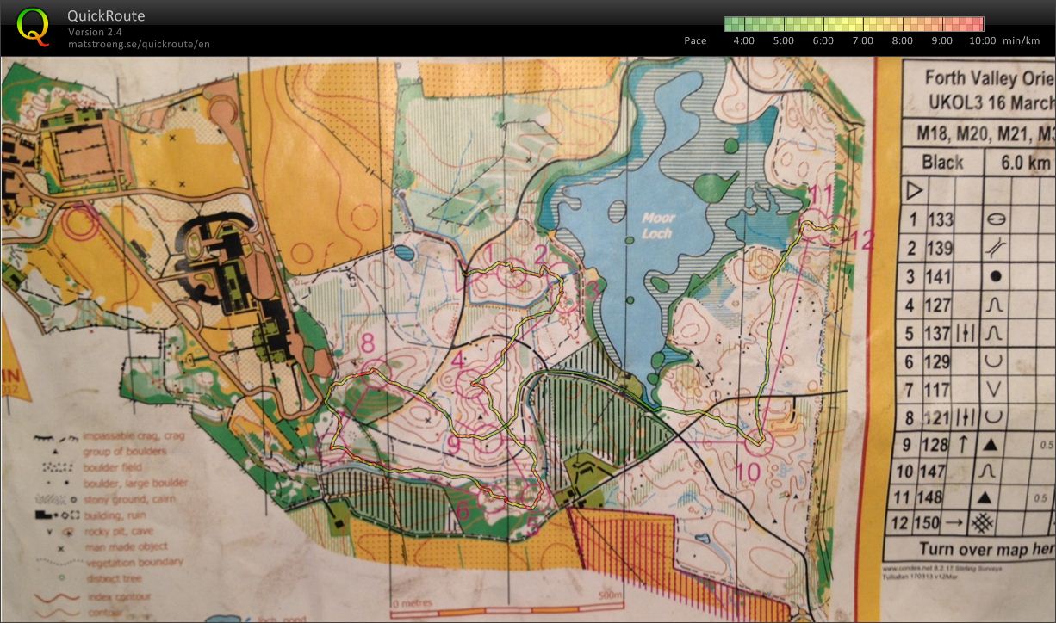The image size is (1056, 623).
Task: Click control number 8 on the map
Action: (x=368, y=343)
